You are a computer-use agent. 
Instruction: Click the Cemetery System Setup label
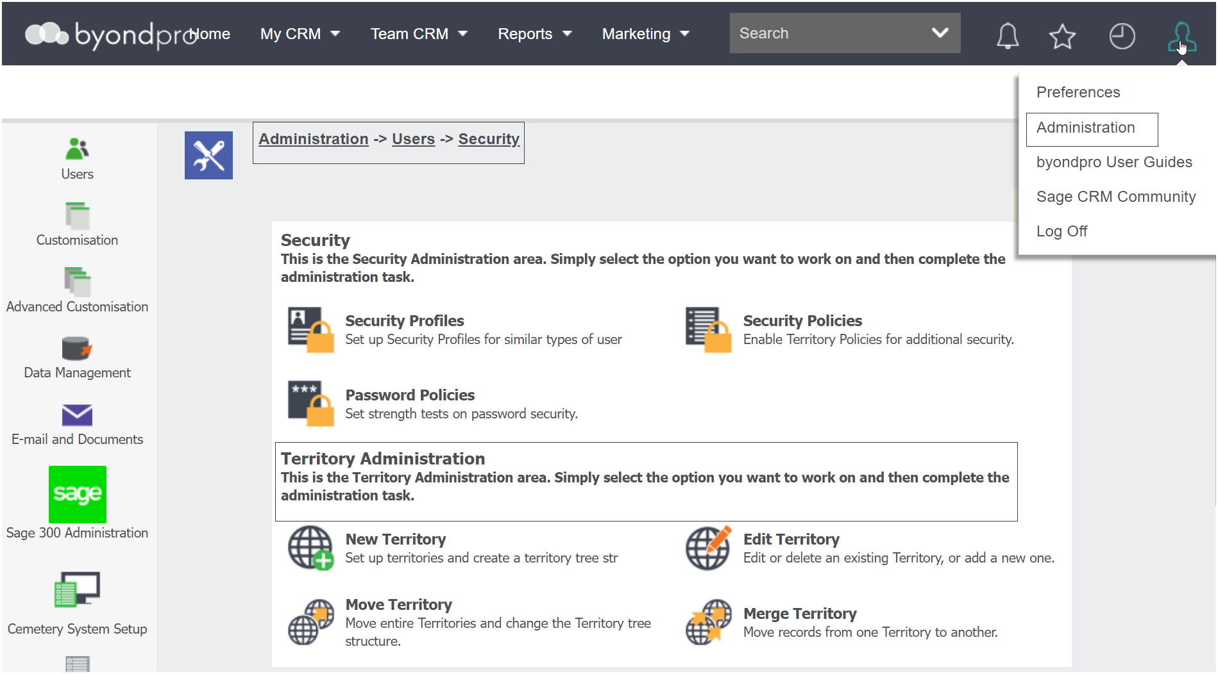(x=77, y=629)
